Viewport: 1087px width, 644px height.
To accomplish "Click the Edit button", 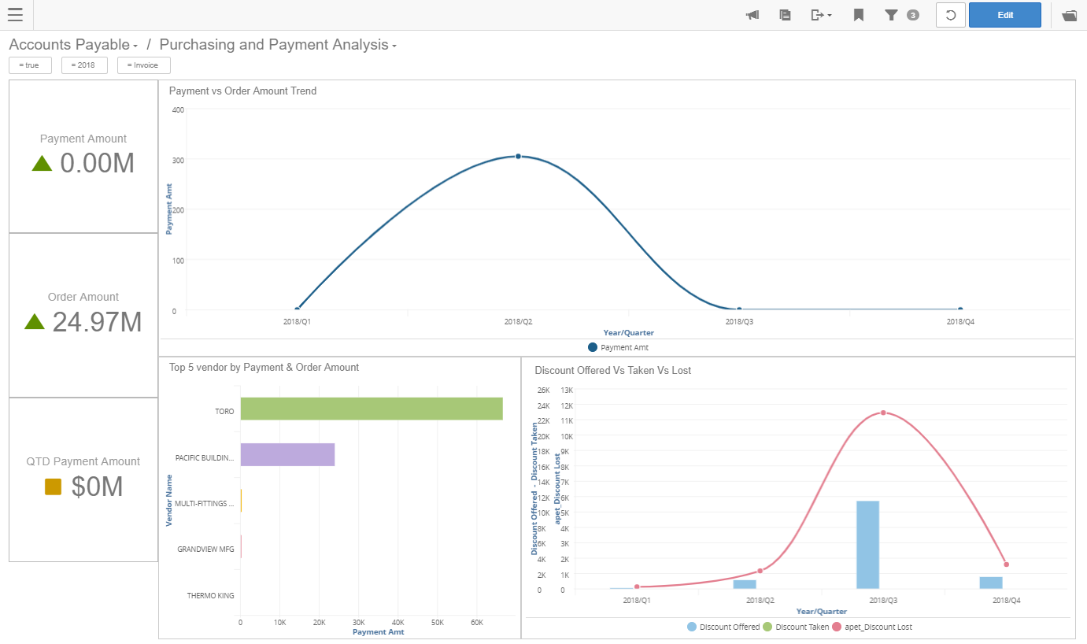I will coord(1005,14).
